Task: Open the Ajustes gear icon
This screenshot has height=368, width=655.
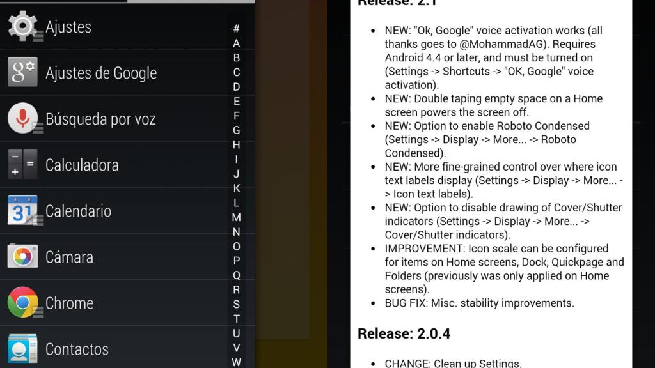Action: pos(23,27)
